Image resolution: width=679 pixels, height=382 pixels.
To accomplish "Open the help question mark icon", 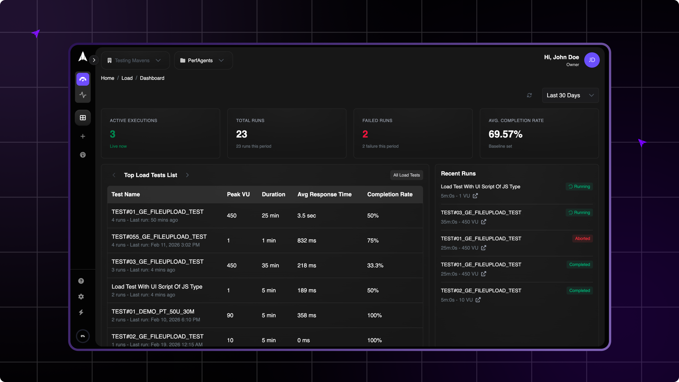I will 81,281.
